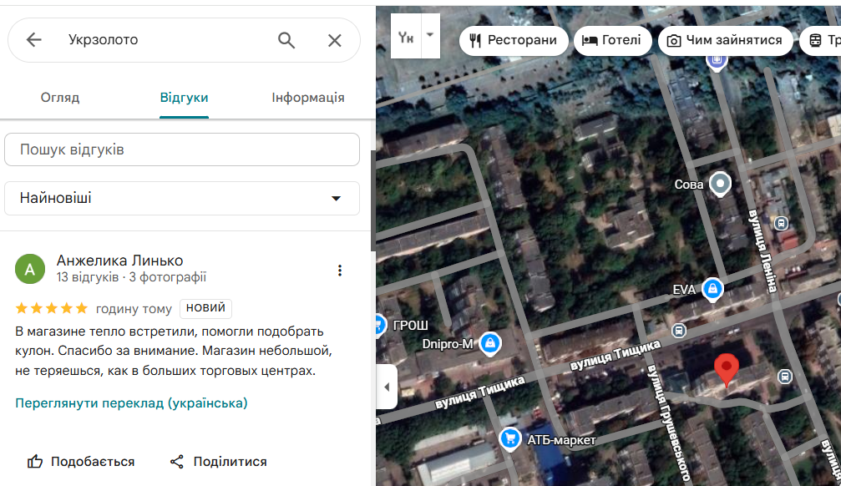Click bus stop icon near вулиця Леніна
Viewport: 841px width, 486px height.
[x=781, y=223]
